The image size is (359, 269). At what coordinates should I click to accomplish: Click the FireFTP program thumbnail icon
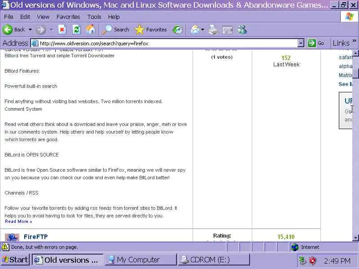12,238
